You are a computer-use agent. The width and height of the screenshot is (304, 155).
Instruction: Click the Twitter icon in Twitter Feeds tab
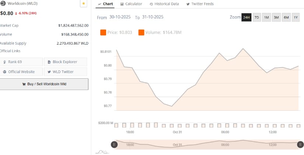point(188,4)
